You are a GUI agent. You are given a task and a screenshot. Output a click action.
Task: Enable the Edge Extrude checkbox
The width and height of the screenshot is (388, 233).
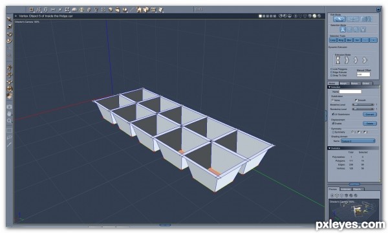[x=331, y=72]
